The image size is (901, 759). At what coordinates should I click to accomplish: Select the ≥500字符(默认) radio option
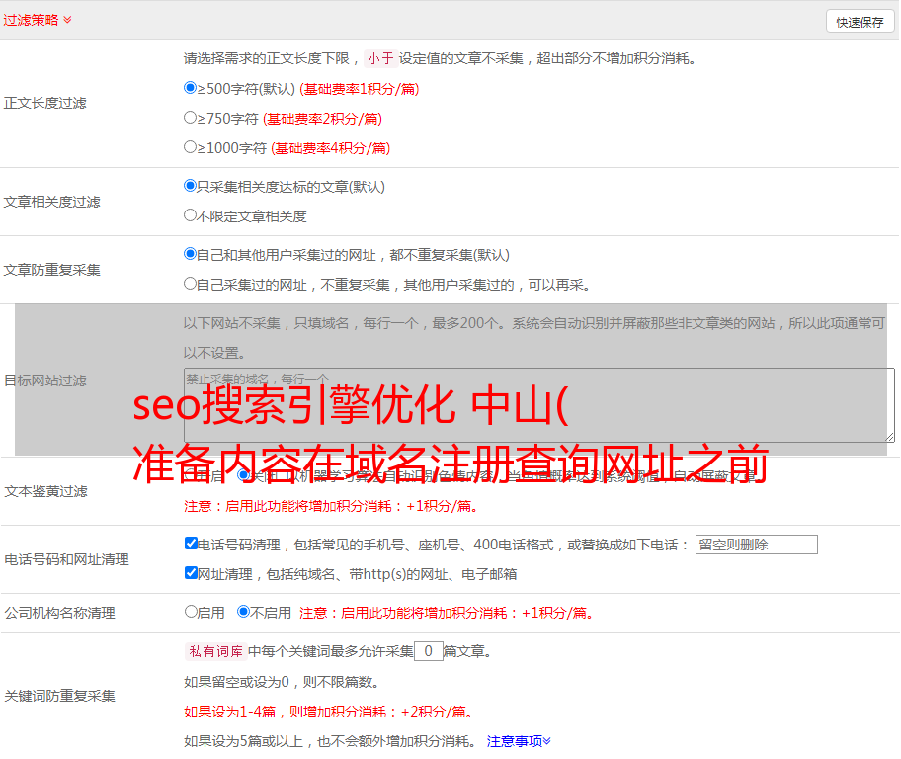(x=190, y=88)
